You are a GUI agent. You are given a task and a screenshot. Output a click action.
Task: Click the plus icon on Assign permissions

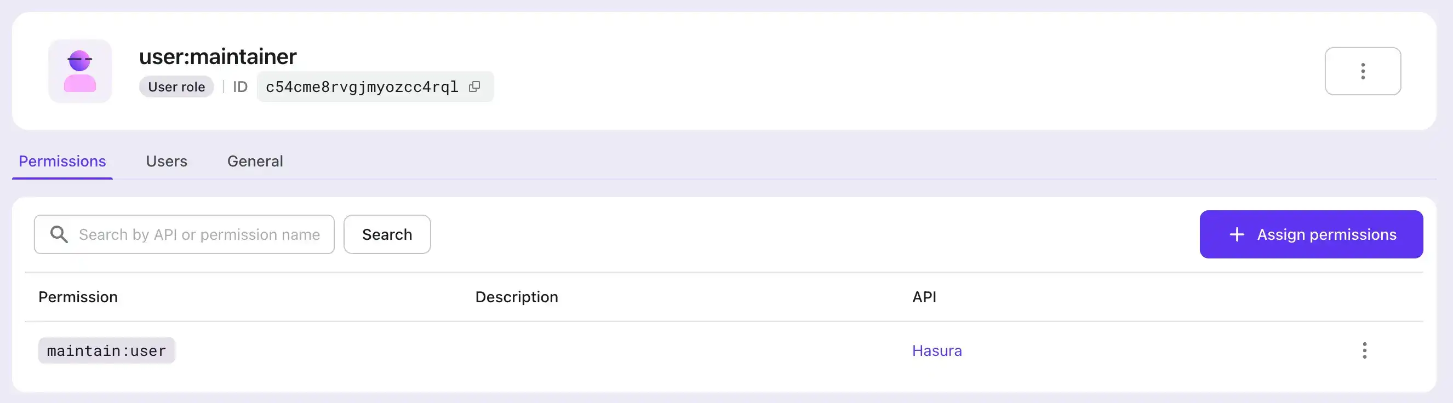tap(1237, 234)
